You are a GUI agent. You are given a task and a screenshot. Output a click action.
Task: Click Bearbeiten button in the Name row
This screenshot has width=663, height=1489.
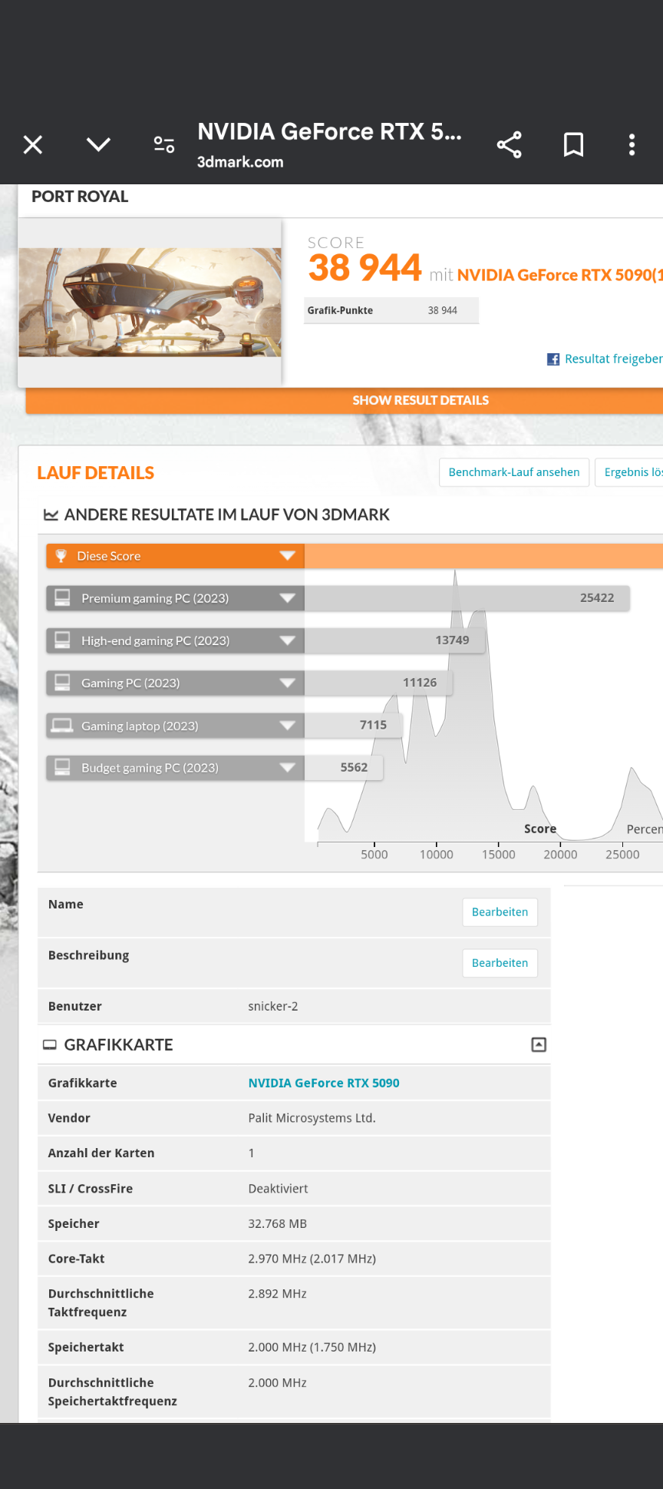[x=500, y=912]
